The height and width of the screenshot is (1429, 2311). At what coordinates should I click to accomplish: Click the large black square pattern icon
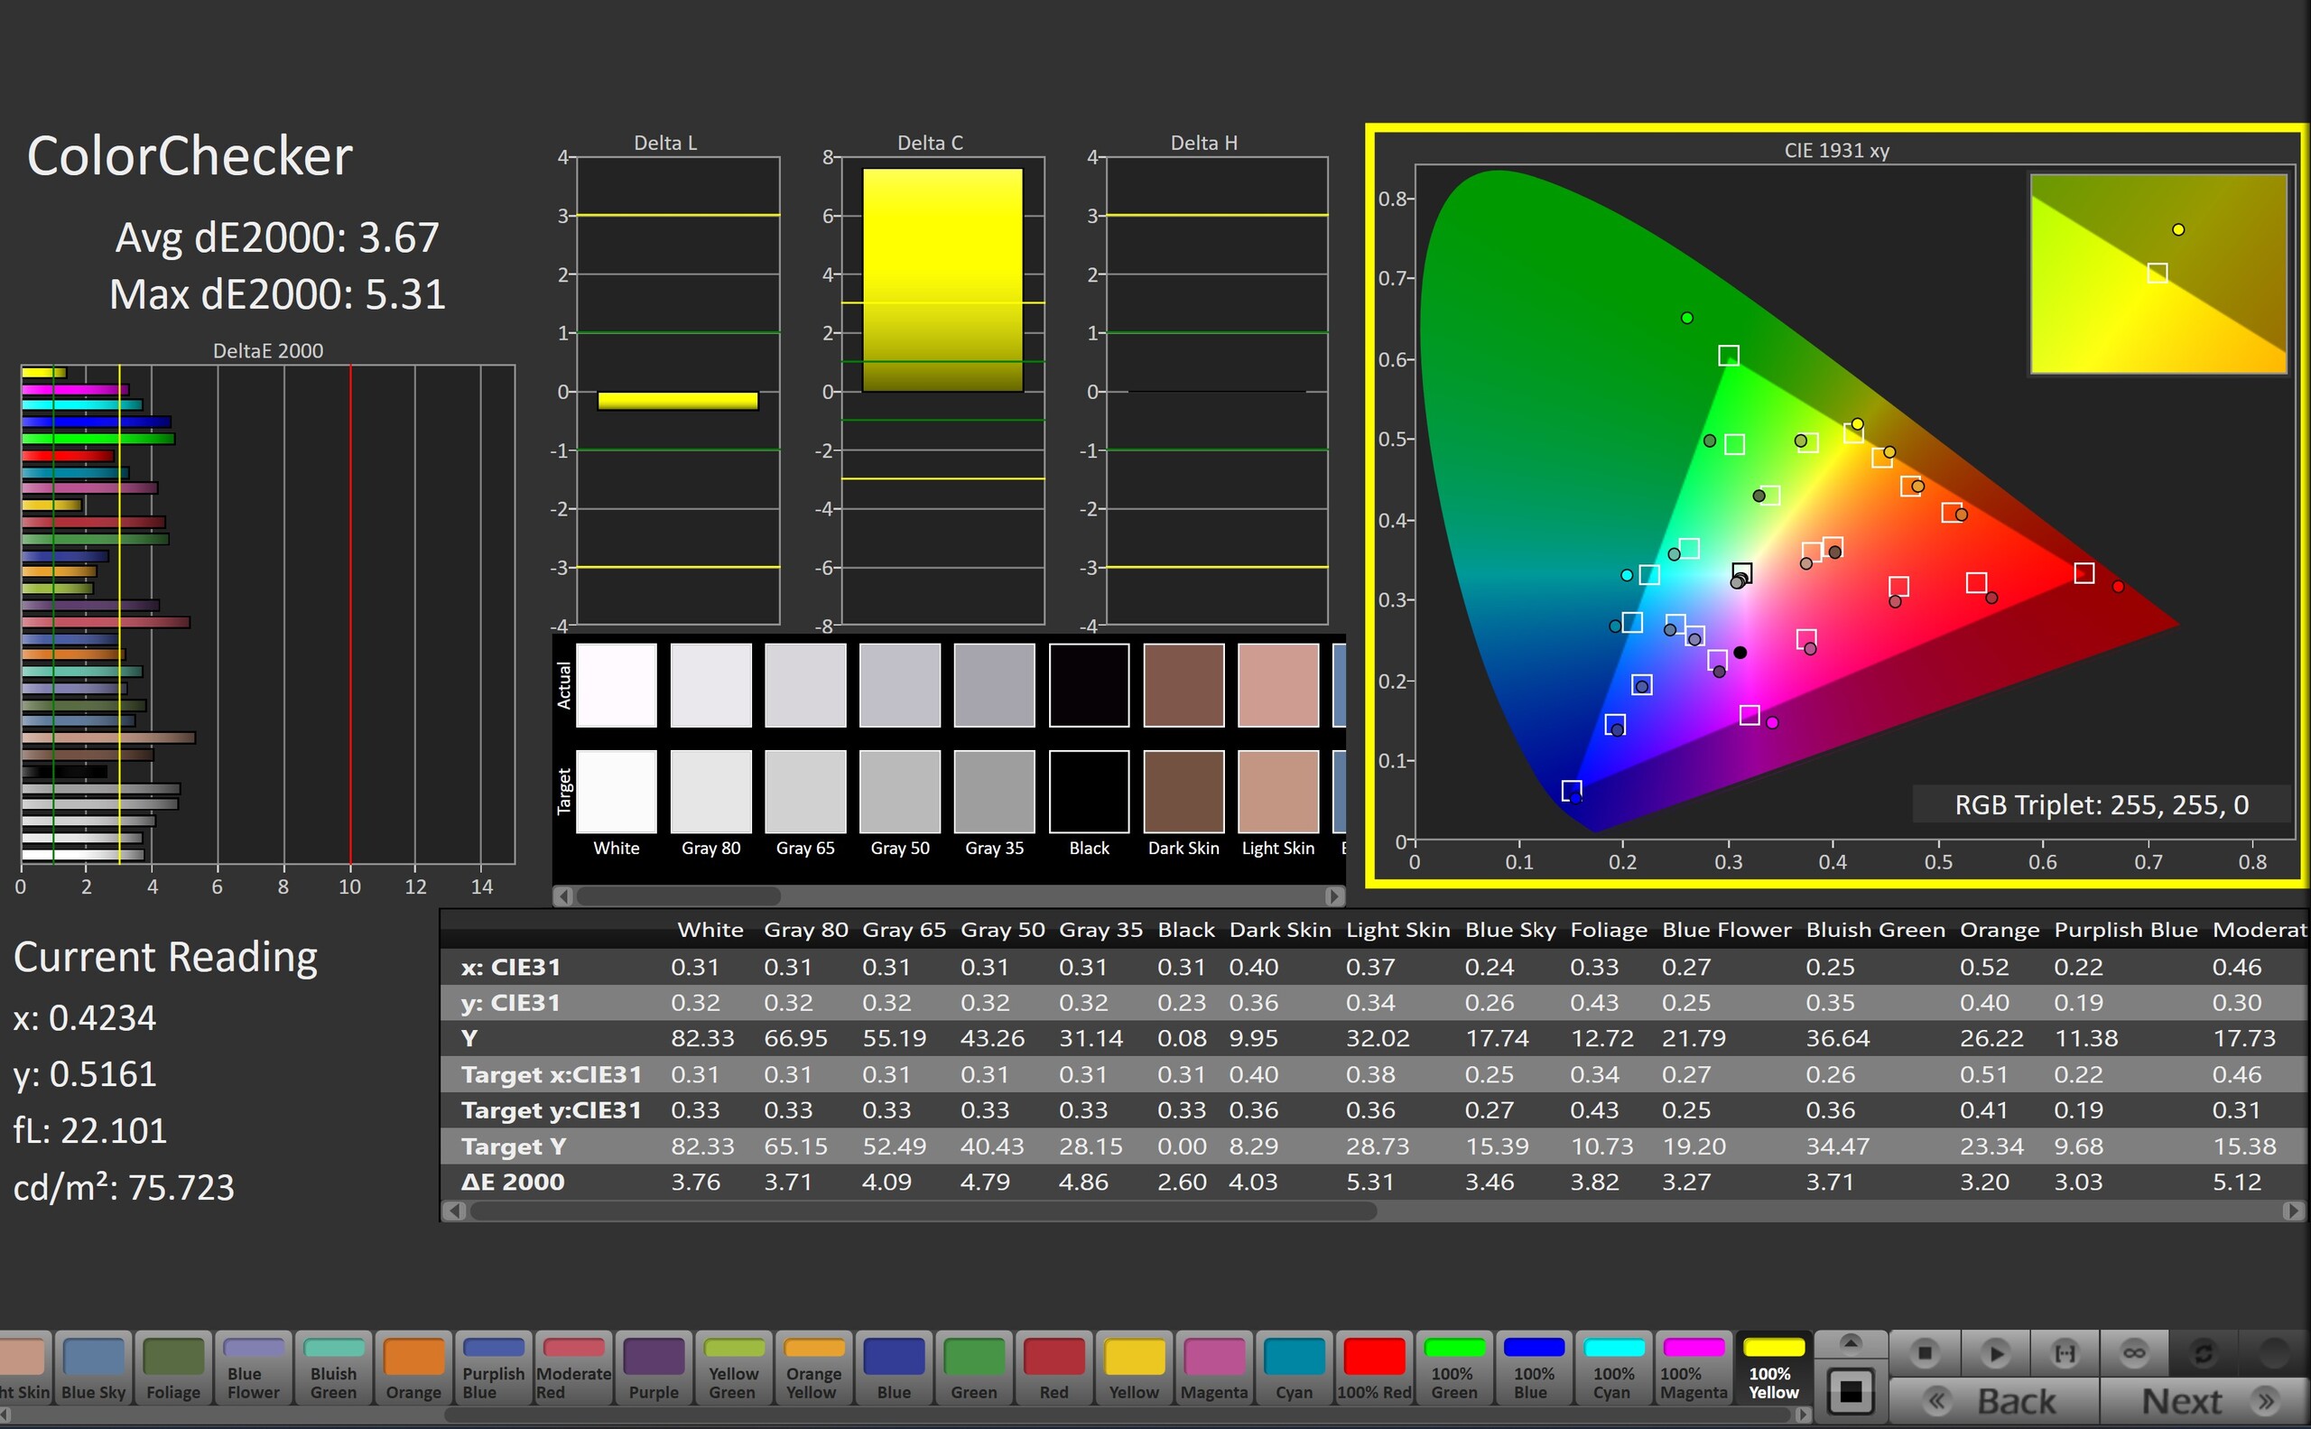(x=1851, y=1391)
